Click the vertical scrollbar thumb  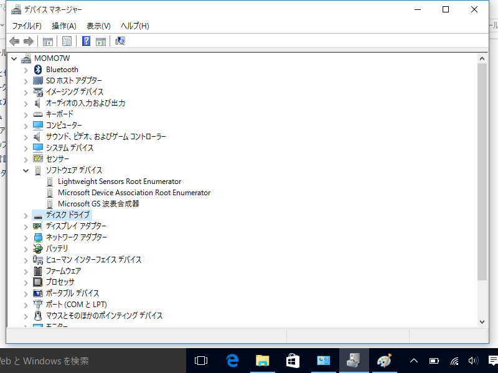tap(482, 172)
